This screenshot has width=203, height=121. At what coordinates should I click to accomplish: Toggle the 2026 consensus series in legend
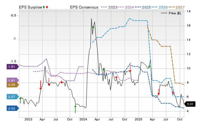[x=160, y=7]
